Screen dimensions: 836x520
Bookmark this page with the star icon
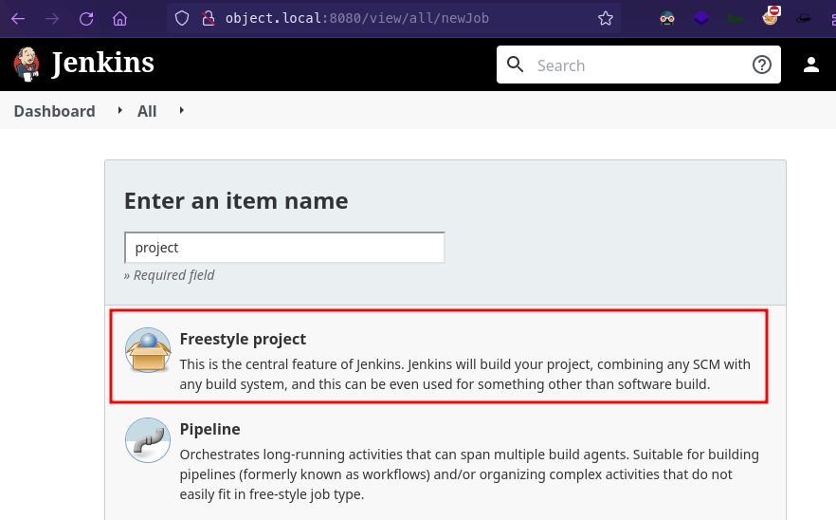point(606,18)
